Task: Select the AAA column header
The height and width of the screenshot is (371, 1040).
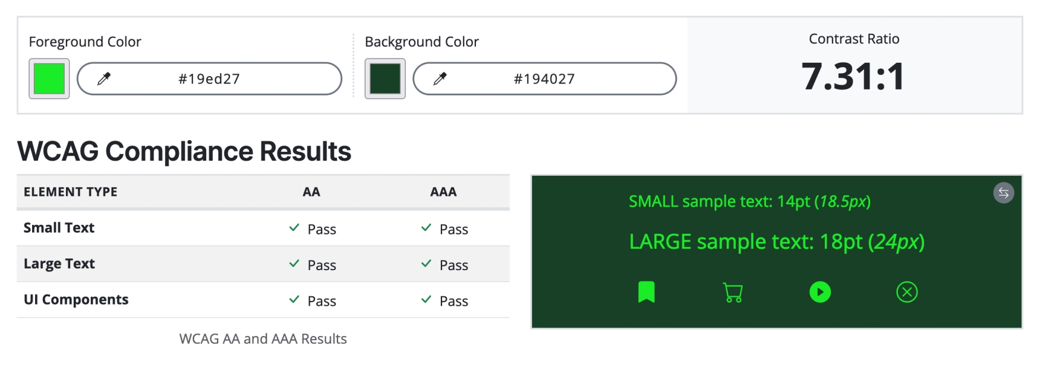Action: (x=444, y=192)
